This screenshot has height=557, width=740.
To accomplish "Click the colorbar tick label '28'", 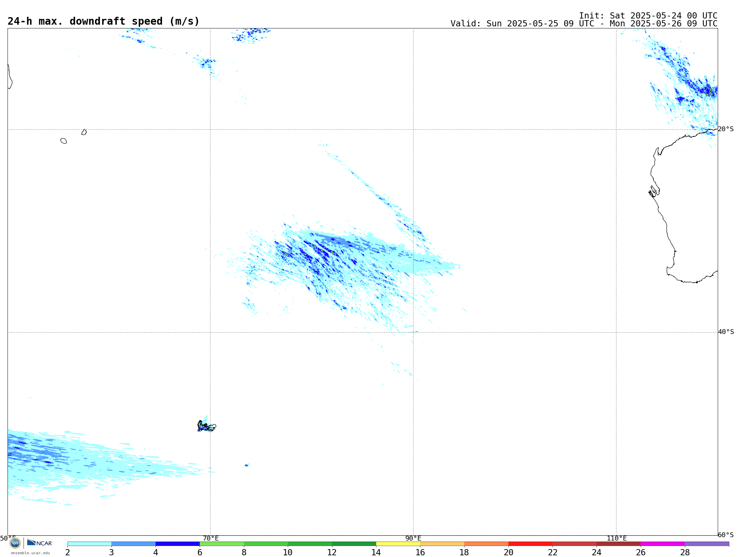I will 685,552.
